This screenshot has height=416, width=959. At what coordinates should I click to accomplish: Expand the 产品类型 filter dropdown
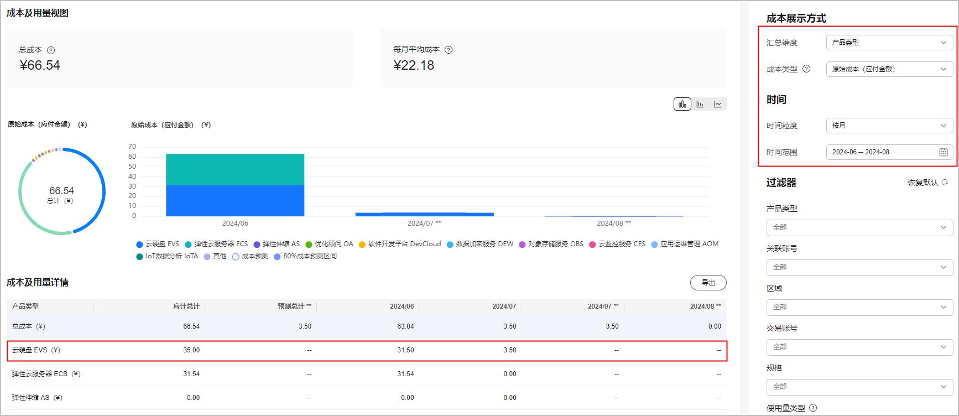click(859, 227)
